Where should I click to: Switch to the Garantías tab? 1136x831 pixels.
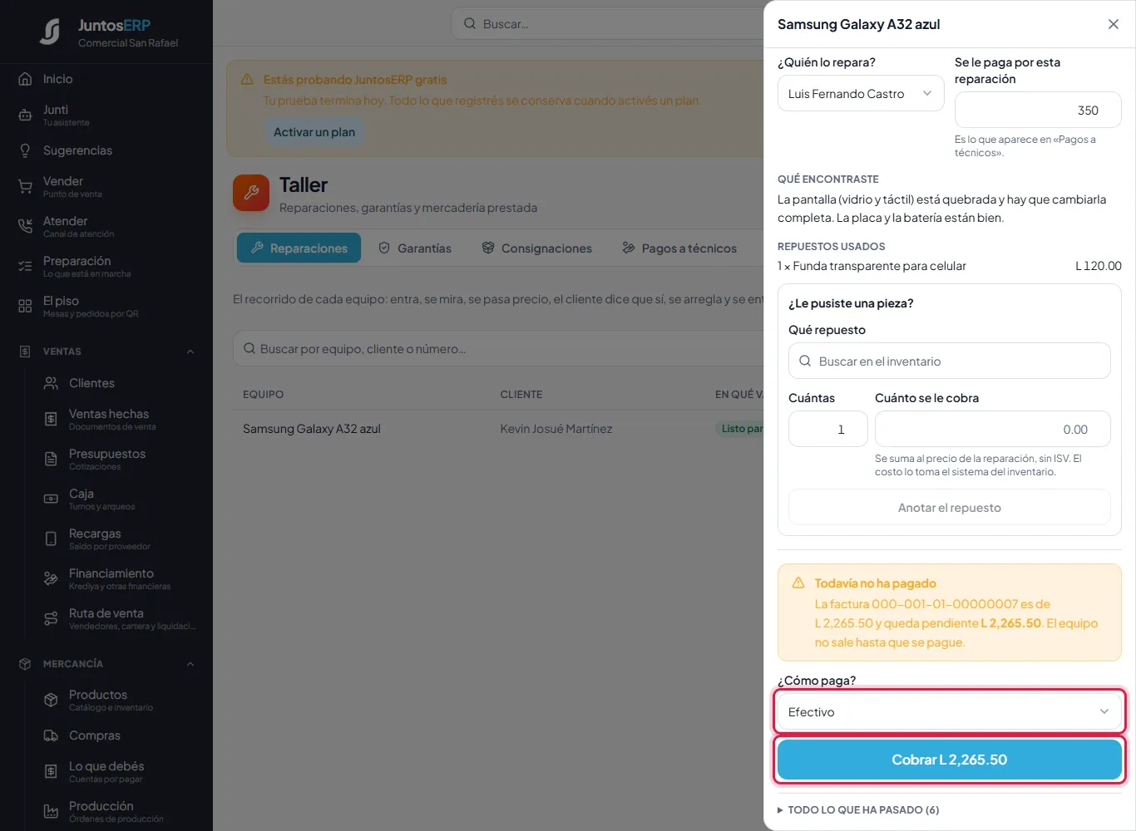(x=414, y=248)
